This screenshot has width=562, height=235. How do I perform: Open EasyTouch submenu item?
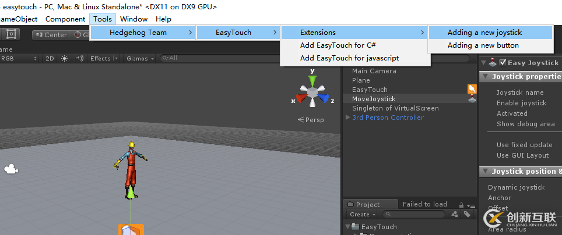click(x=238, y=33)
